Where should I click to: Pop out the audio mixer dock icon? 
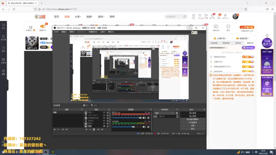[151, 110]
